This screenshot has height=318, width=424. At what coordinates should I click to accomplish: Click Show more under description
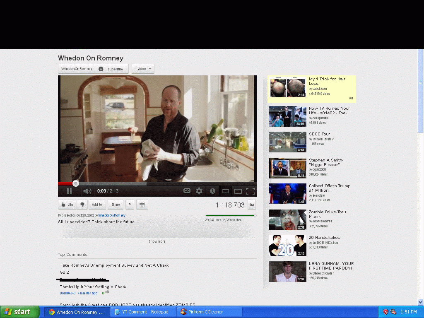(157, 241)
